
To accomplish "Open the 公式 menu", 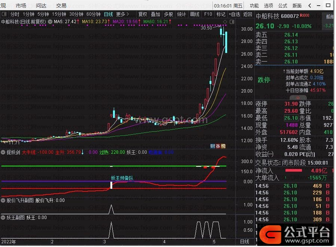I will 282,6.
